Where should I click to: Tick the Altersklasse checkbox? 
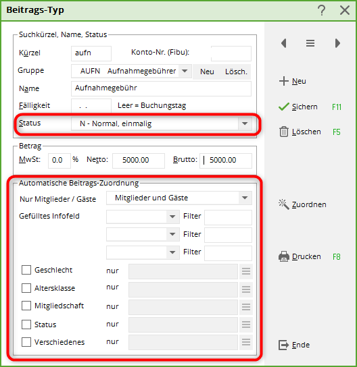point(26,288)
